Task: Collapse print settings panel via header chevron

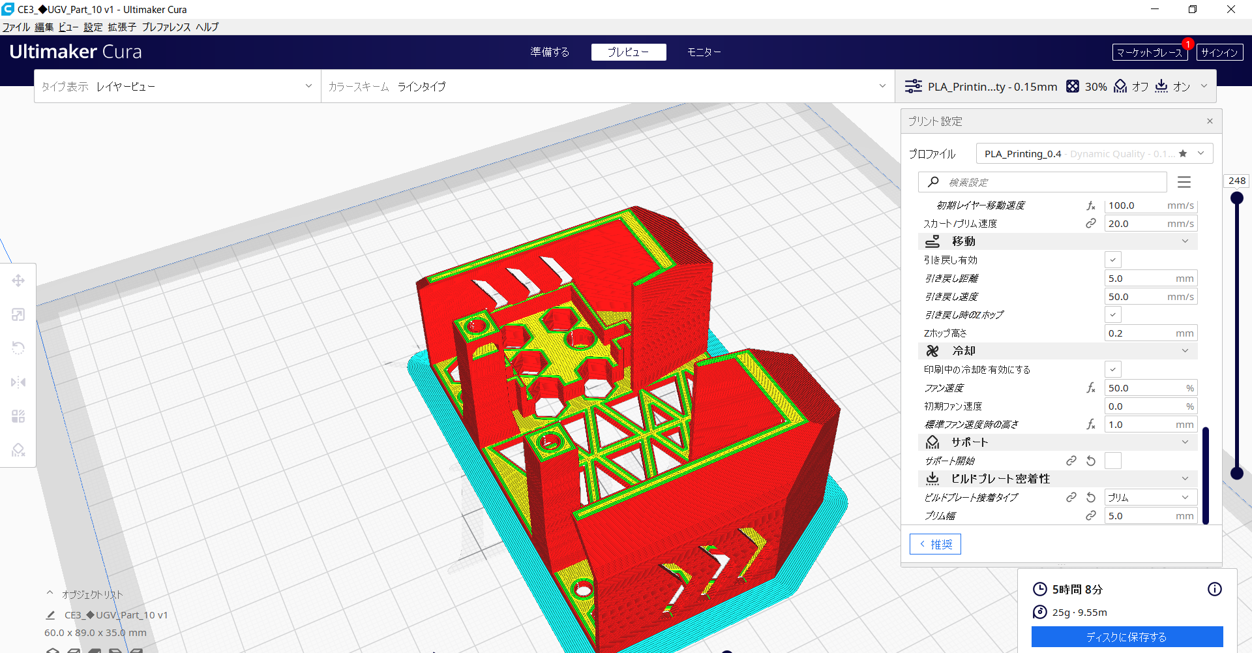Action: pos(1204,86)
